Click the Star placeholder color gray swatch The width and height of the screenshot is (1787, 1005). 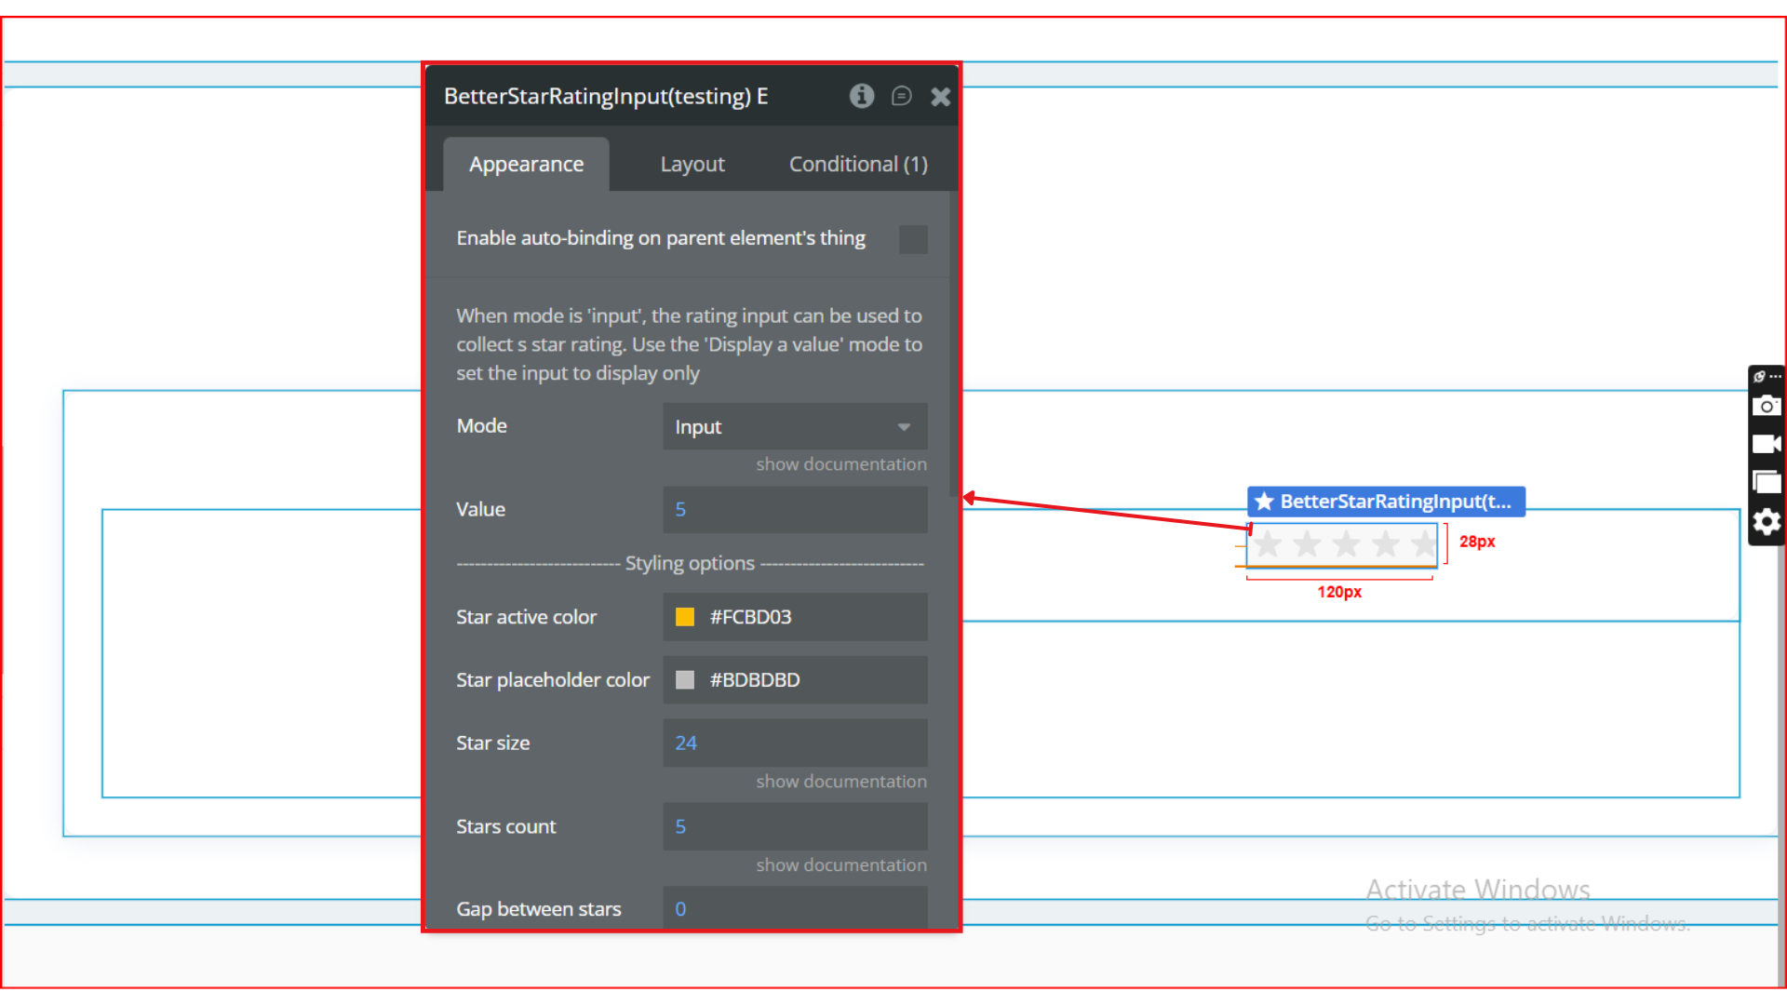click(x=685, y=680)
